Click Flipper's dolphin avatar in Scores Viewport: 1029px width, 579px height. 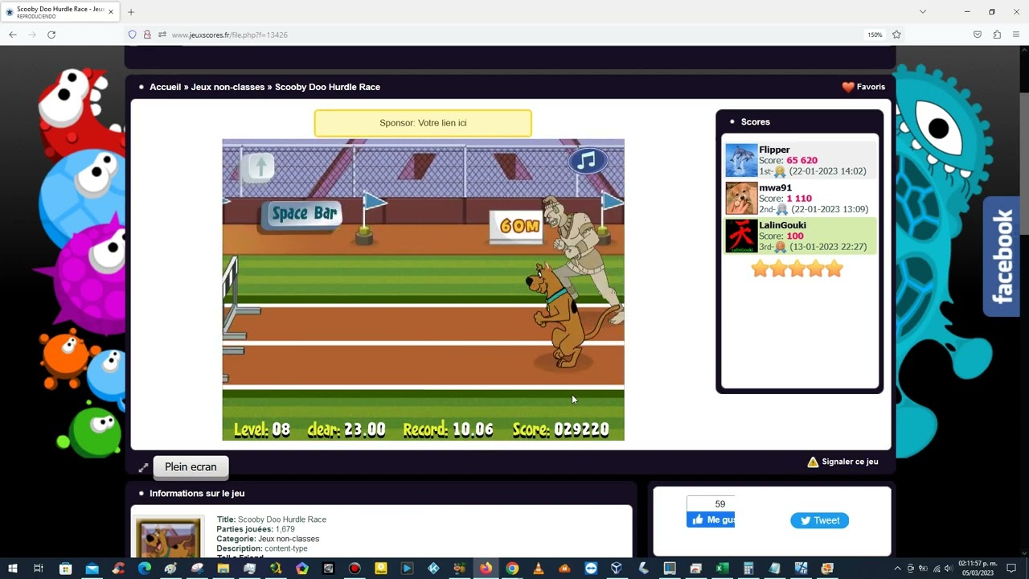(741, 160)
